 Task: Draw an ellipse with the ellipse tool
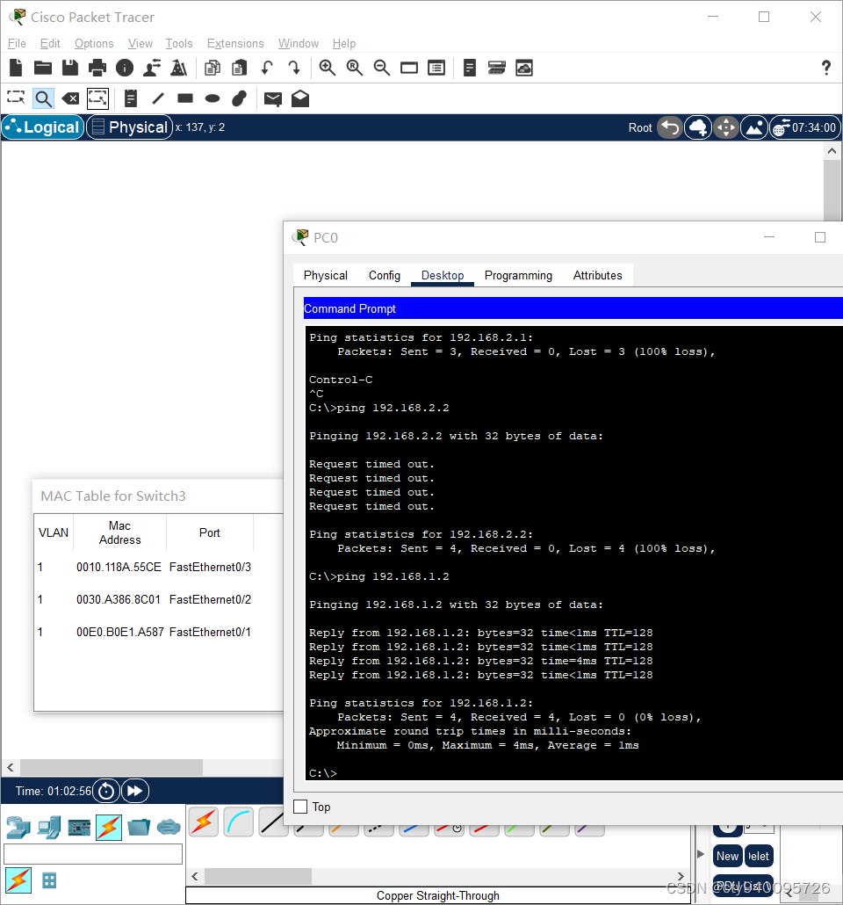coord(213,98)
